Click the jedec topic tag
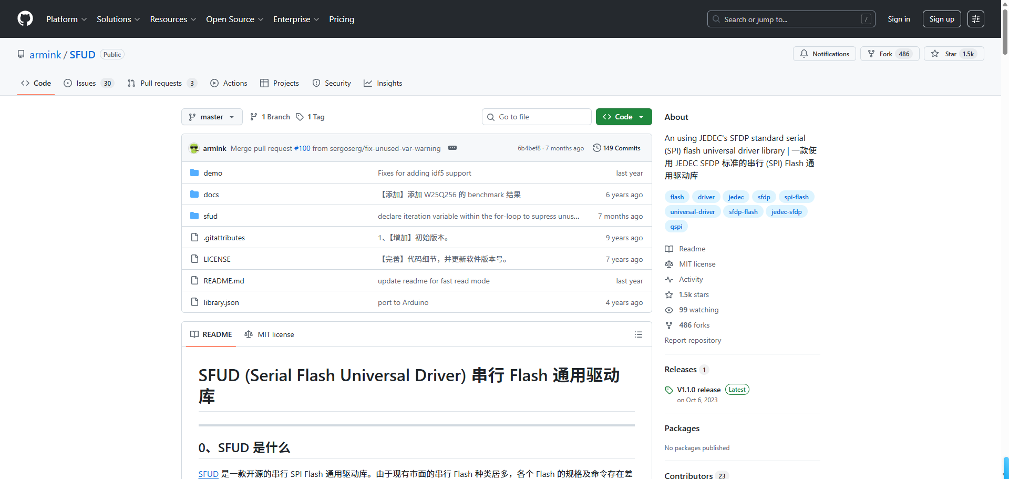 736,197
